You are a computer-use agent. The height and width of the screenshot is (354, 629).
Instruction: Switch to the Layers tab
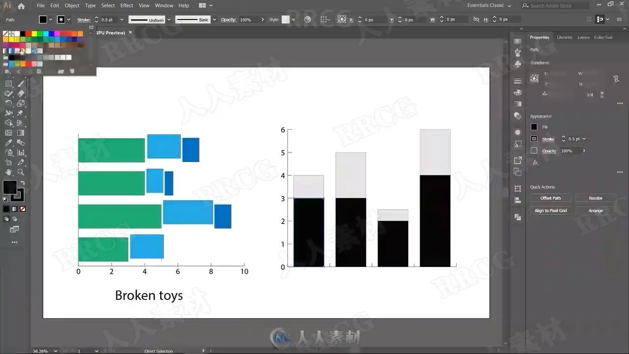click(x=583, y=37)
